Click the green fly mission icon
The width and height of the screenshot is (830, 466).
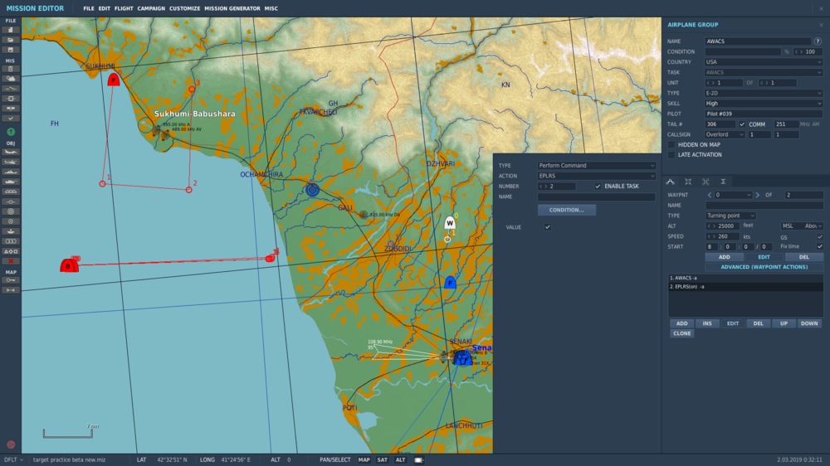click(x=11, y=132)
